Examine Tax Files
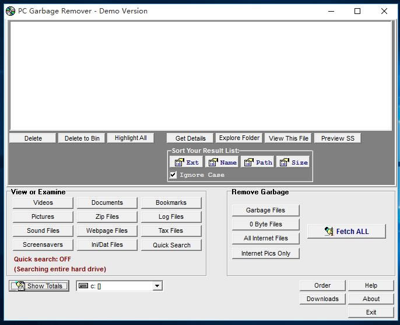This screenshot has width=400, height=325. (171, 231)
